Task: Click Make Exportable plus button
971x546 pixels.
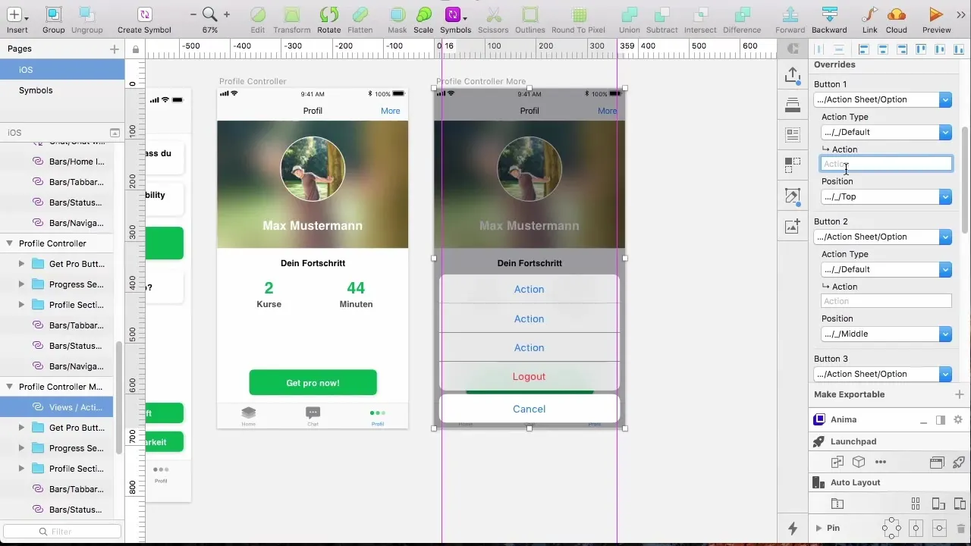Action: click(959, 394)
